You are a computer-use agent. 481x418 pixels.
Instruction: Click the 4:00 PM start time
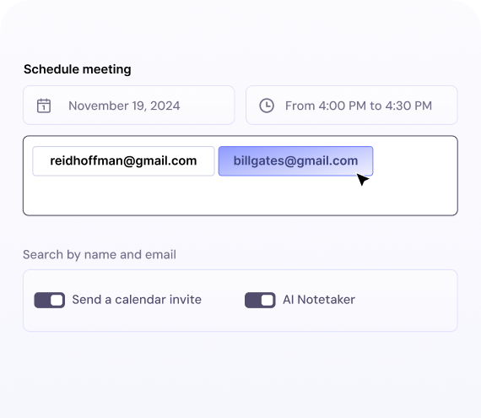343,106
